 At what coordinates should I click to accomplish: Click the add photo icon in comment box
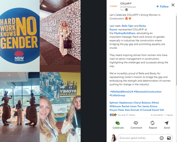pyautogui.click(x=169, y=138)
